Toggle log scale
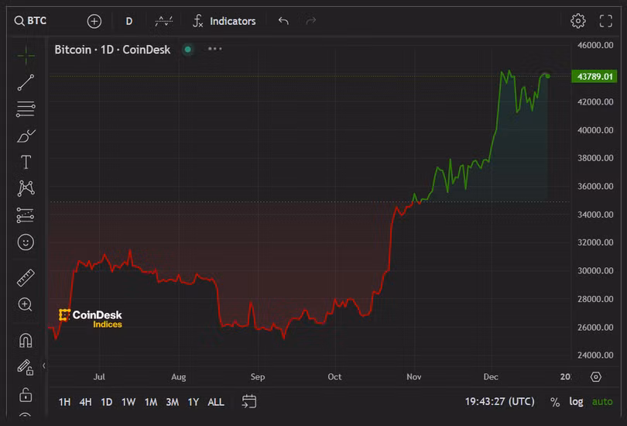 click(x=576, y=401)
